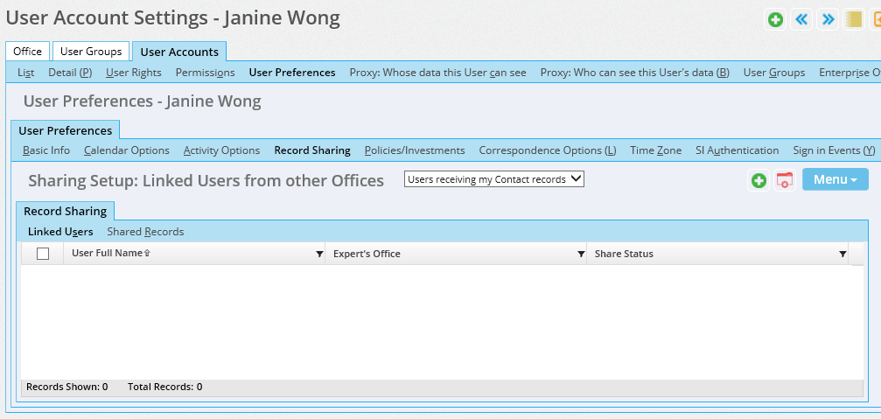The image size is (881, 419).
Task: Click the Records Shown: 0 text
Action: (x=66, y=387)
